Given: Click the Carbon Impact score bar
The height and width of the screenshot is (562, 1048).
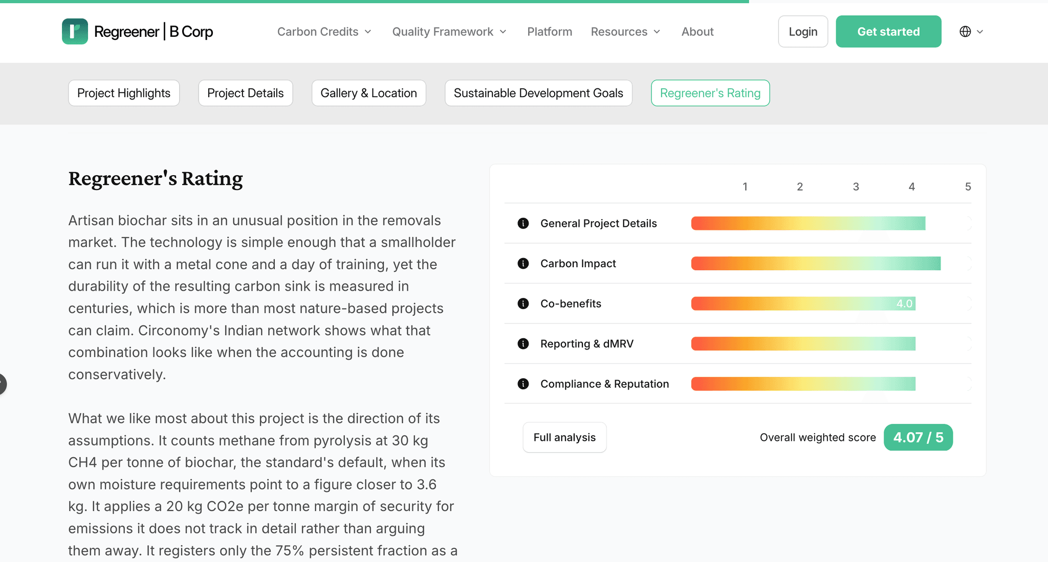Looking at the screenshot, I should [x=816, y=264].
